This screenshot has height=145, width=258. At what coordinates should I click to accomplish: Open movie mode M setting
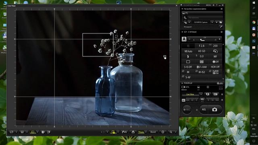188,72
